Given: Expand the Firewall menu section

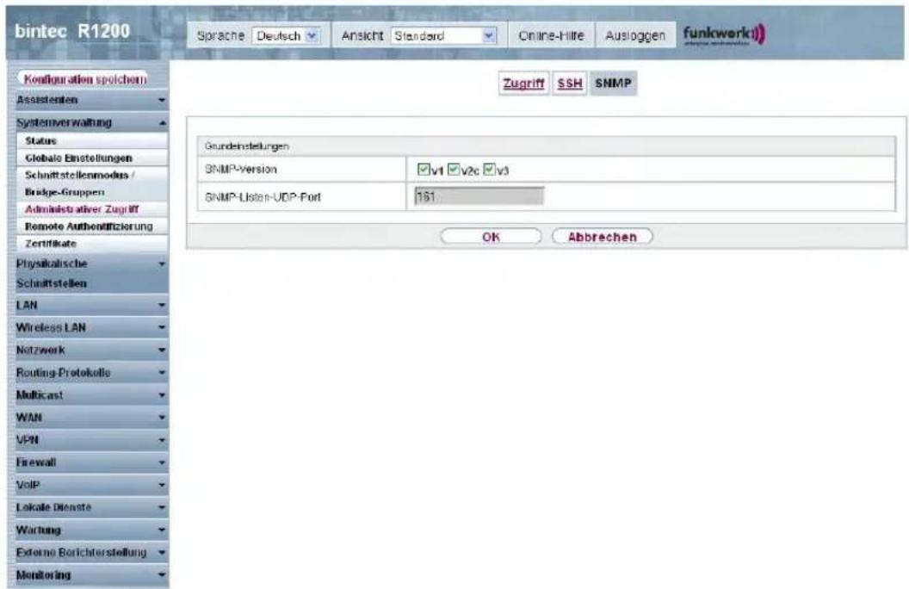Looking at the screenshot, I should [91, 462].
